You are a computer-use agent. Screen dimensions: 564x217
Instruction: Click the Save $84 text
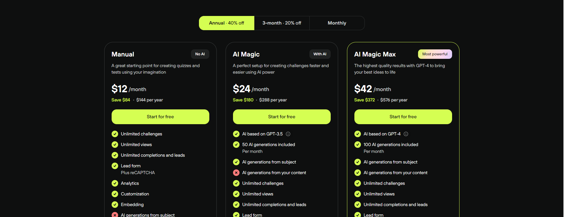[x=121, y=100]
